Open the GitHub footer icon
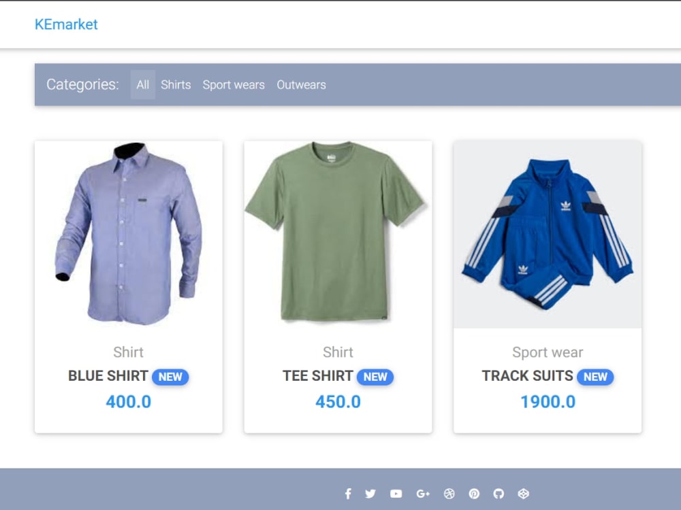This screenshot has height=510, width=681. click(498, 494)
